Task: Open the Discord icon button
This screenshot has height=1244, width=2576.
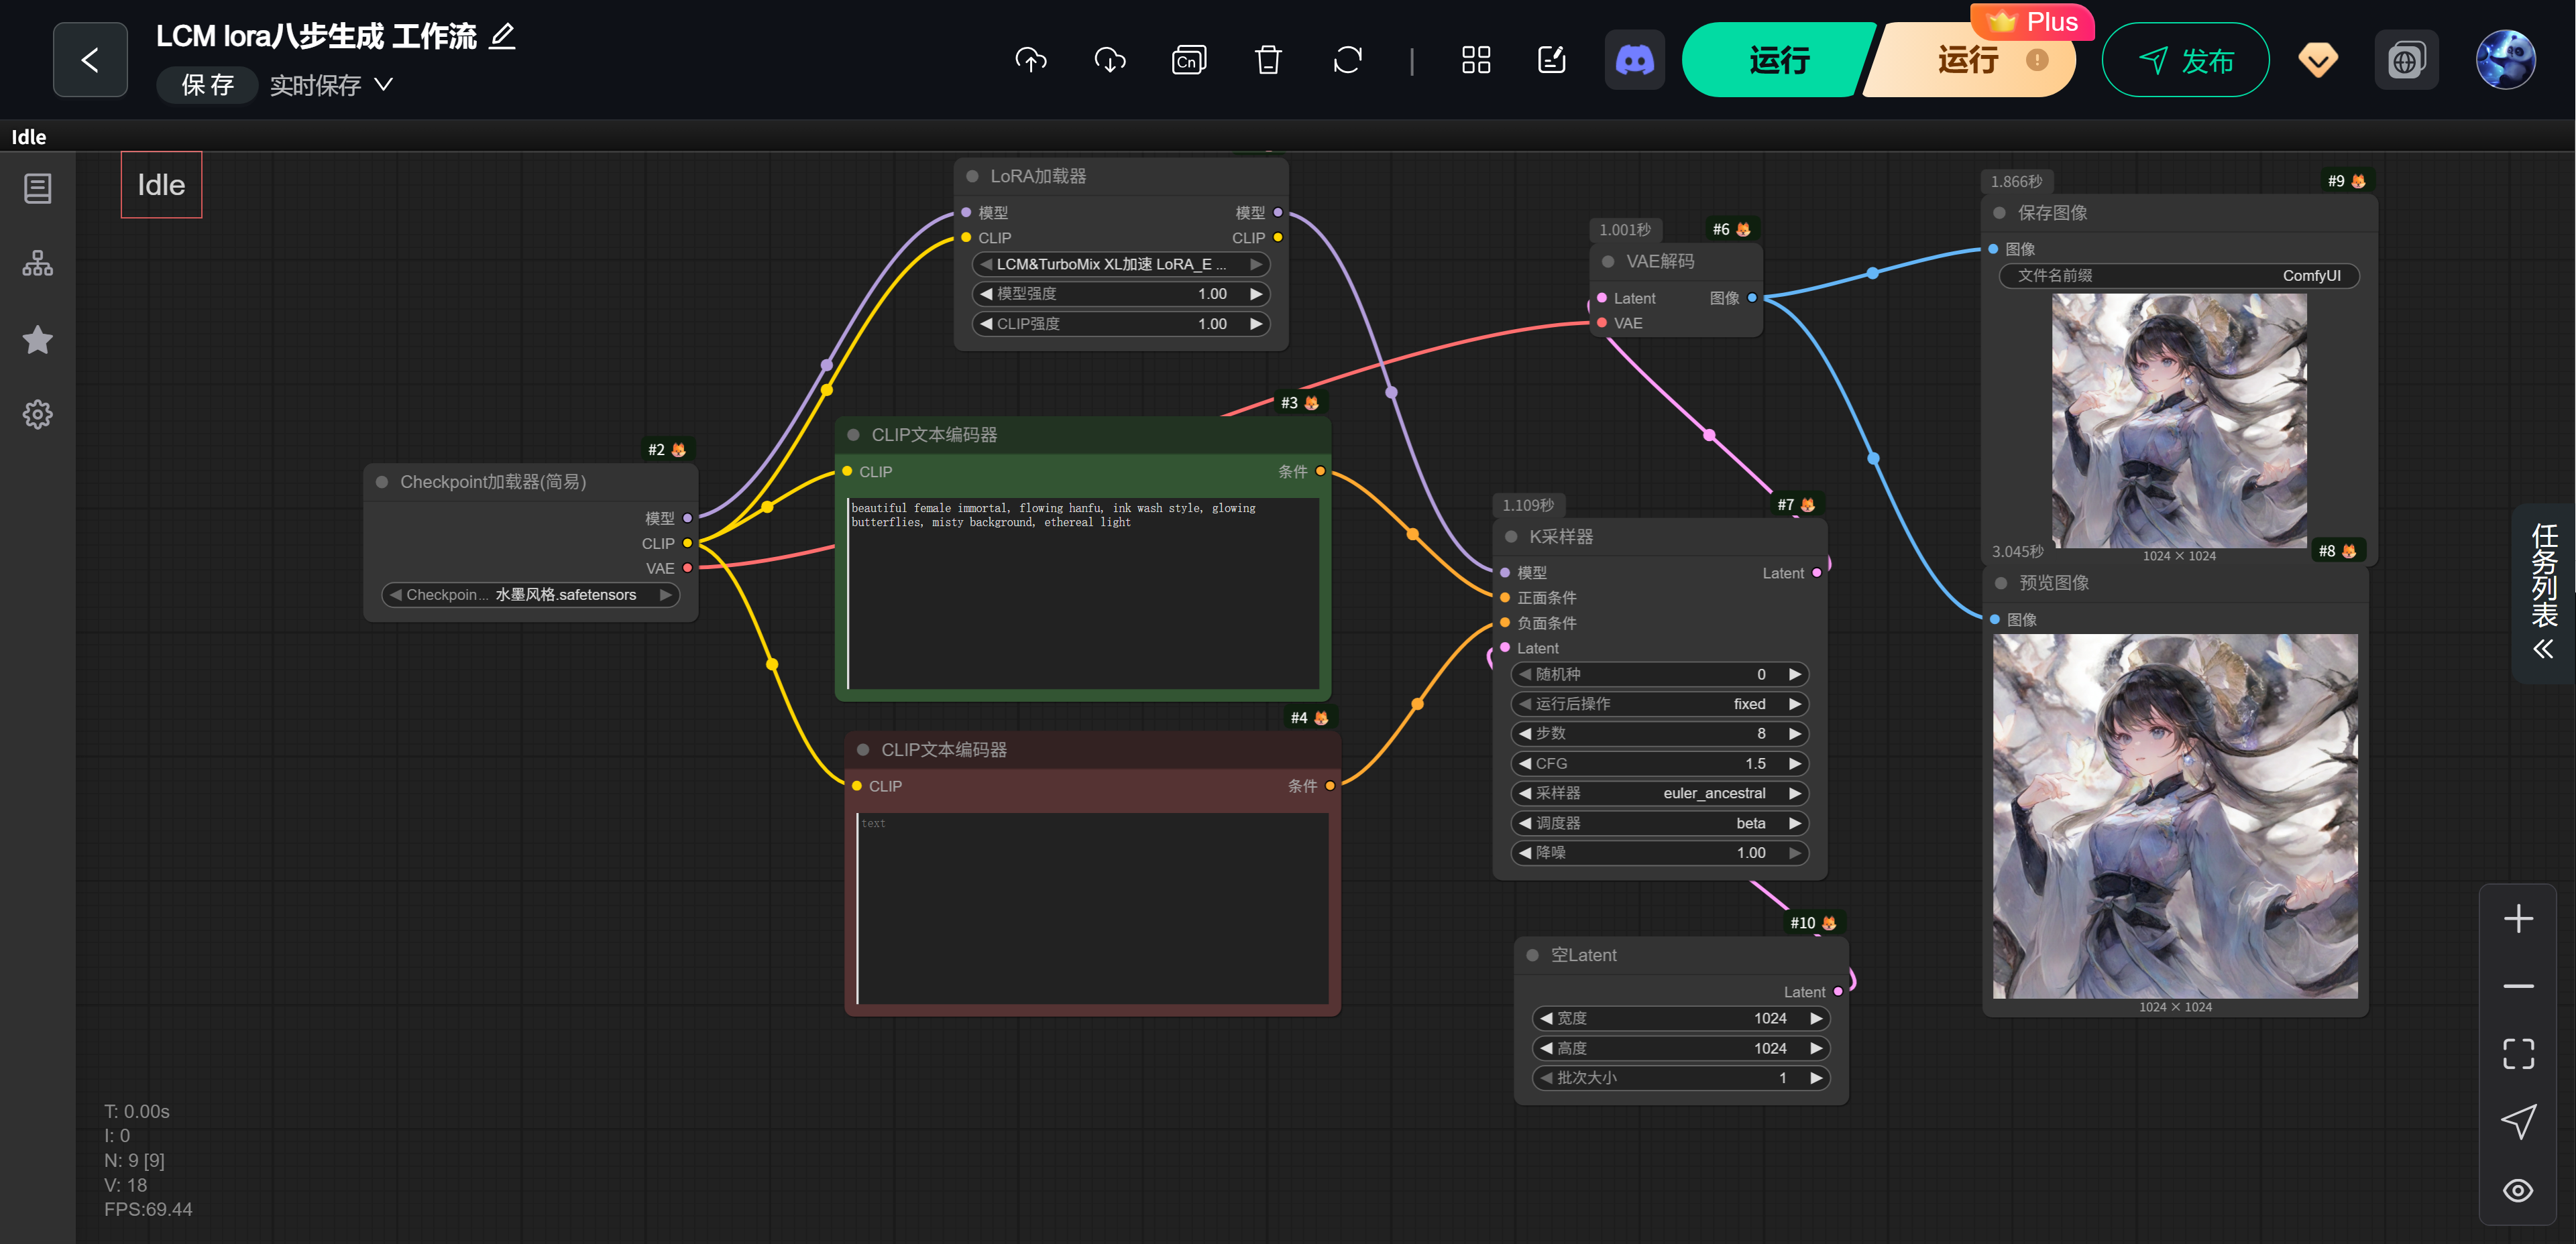Action: coord(1634,60)
